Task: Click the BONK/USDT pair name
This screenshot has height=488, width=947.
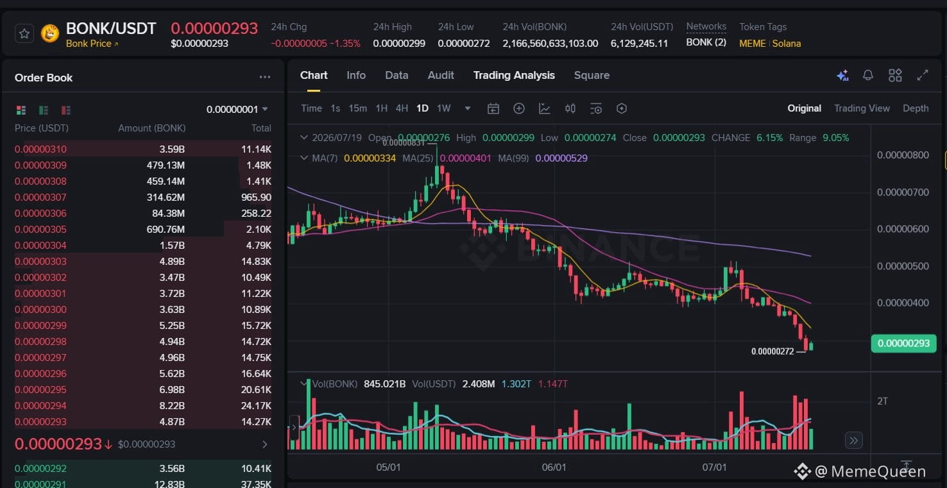Action: pos(111,28)
